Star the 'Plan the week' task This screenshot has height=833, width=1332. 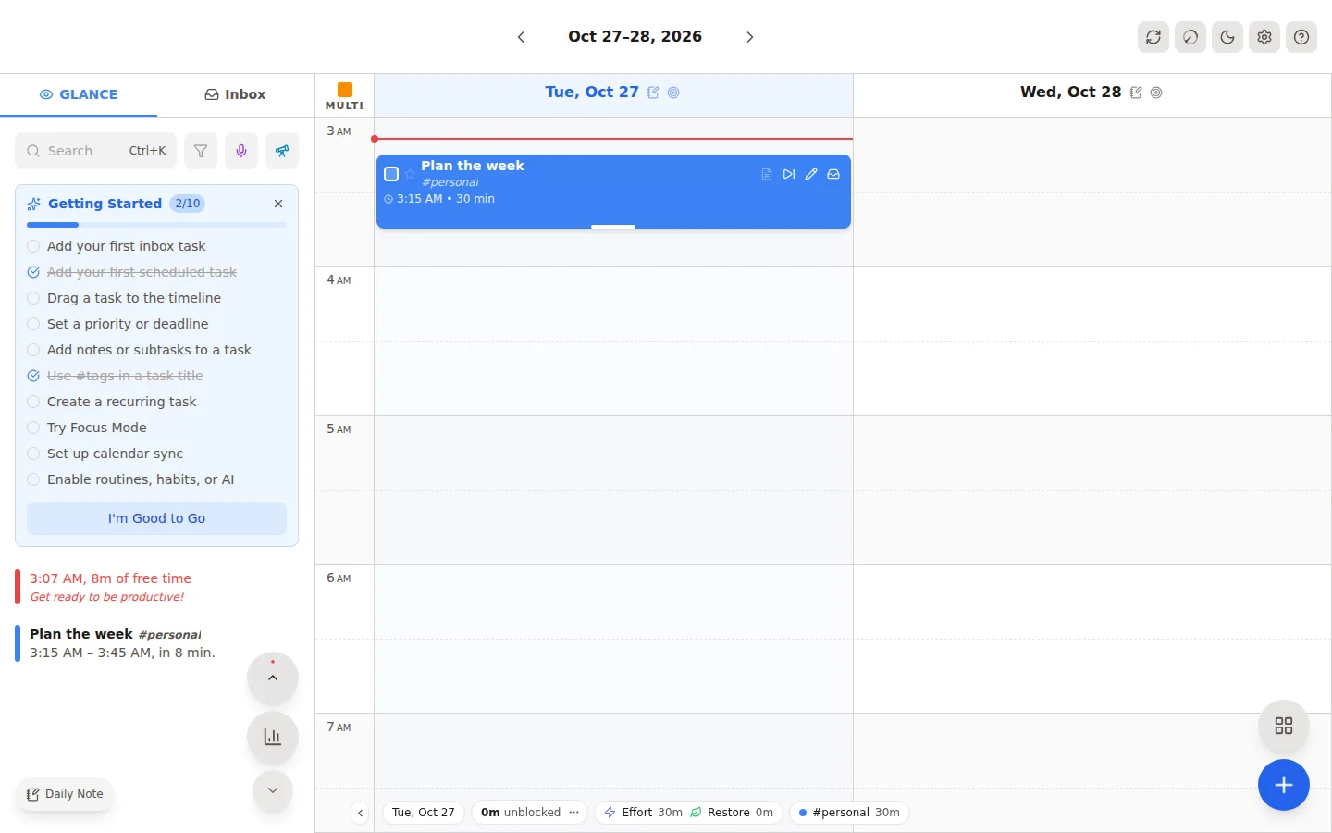pos(410,174)
